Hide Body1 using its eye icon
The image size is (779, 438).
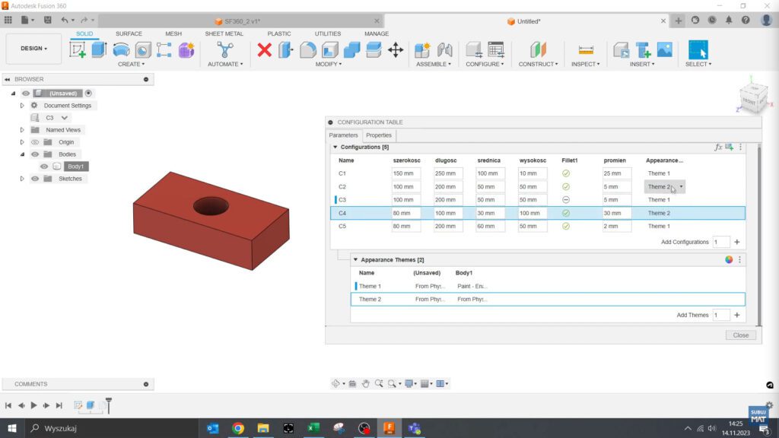[x=44, y=167]
